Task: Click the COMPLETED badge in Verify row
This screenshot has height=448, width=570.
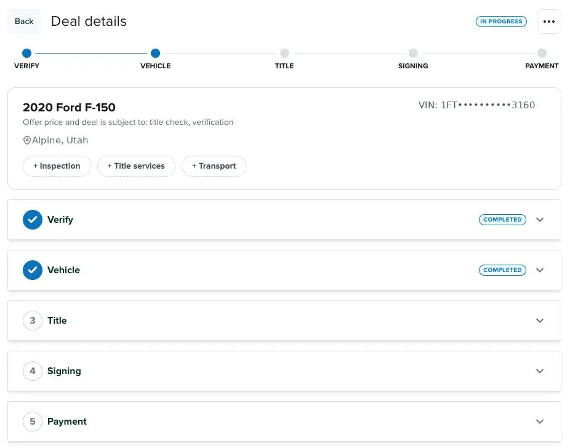Action: point(502,220)
